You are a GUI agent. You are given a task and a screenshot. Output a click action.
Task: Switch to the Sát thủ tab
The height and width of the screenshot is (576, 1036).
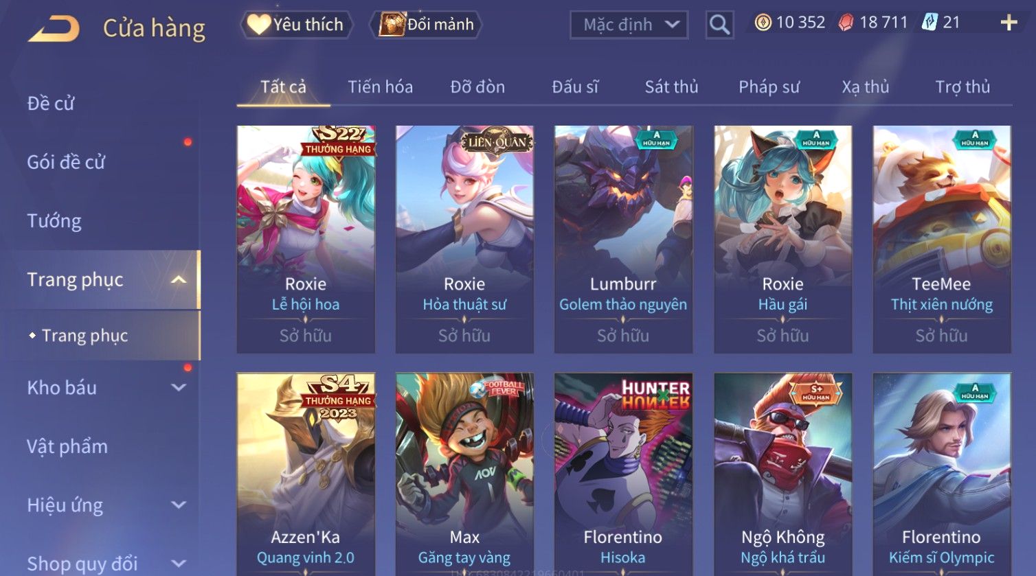[671, 87]
